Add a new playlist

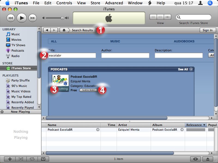coord(10,159)
